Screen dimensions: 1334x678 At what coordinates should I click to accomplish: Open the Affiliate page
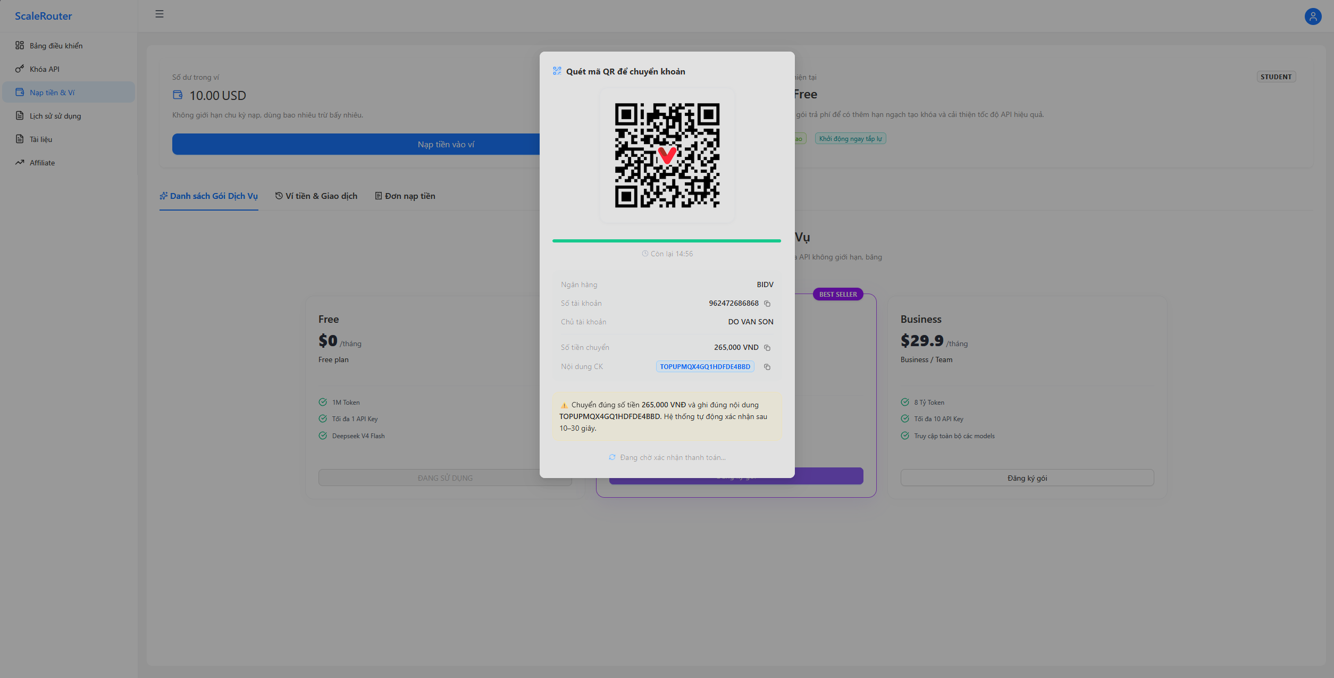pos(69,163)
